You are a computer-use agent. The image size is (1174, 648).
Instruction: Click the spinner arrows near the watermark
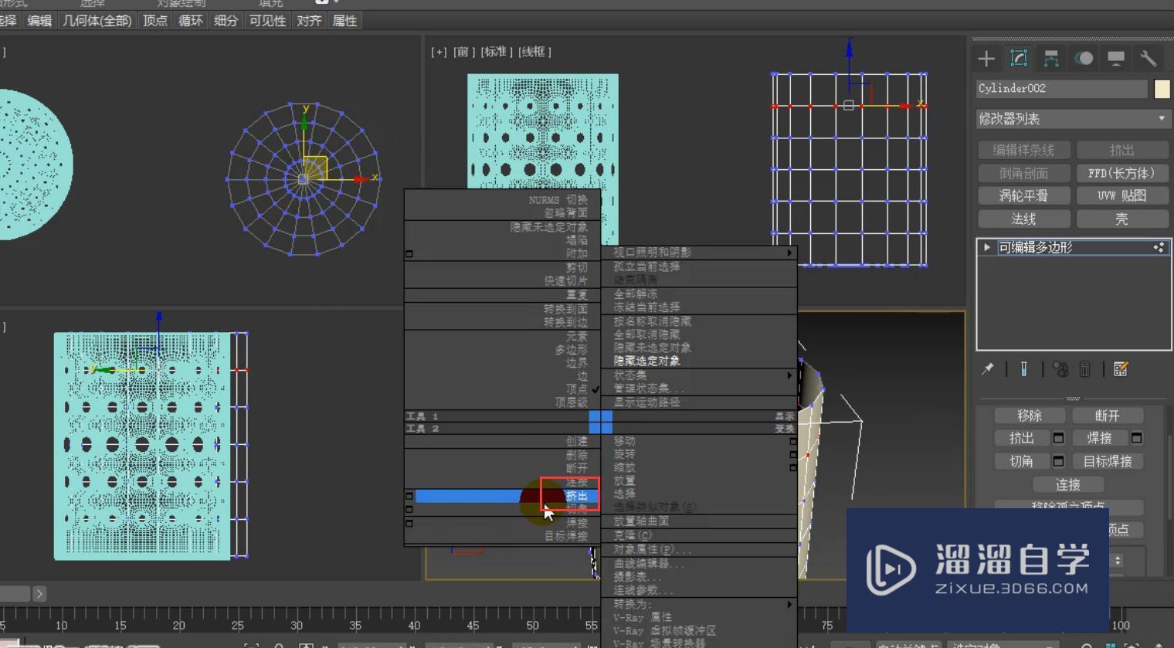1117,561
